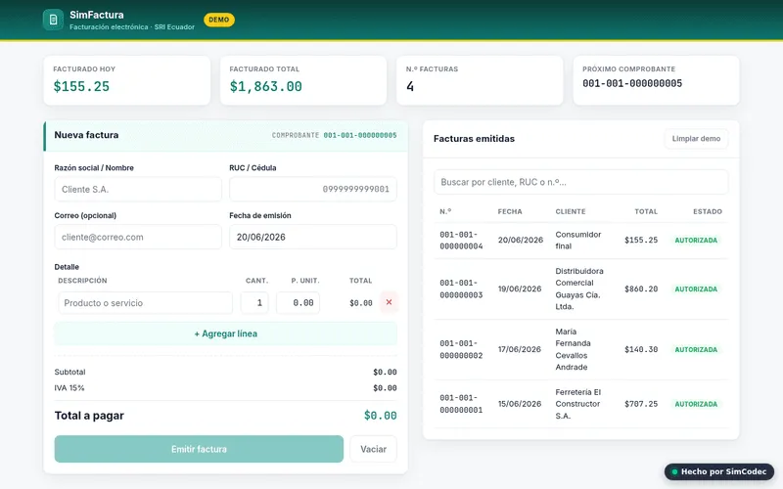Image resolution: width=783 pixels, height=489 pixels.
Task: Select invoice number 001-001-000000003
Action: tap(461, 289)
